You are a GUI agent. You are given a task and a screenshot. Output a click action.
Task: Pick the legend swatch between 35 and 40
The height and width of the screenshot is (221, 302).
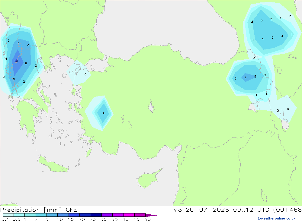click(x=118, y=215)
